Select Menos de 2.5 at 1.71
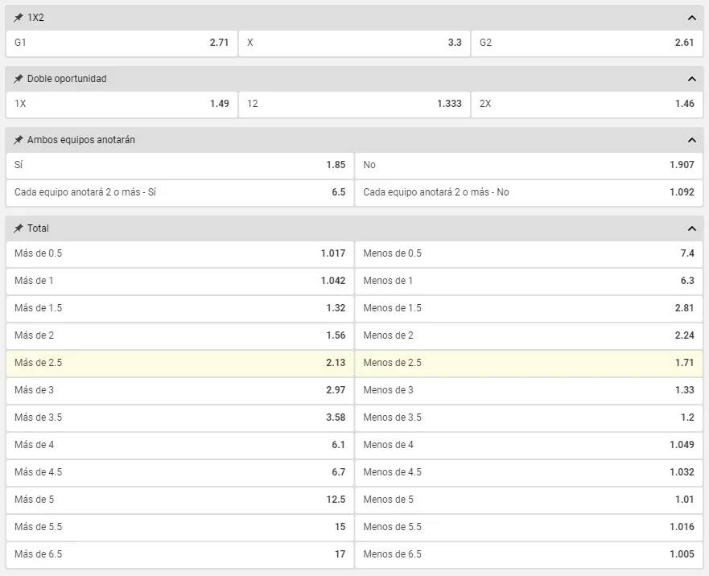This screenshot has height=576, width=709. point(529,363)
